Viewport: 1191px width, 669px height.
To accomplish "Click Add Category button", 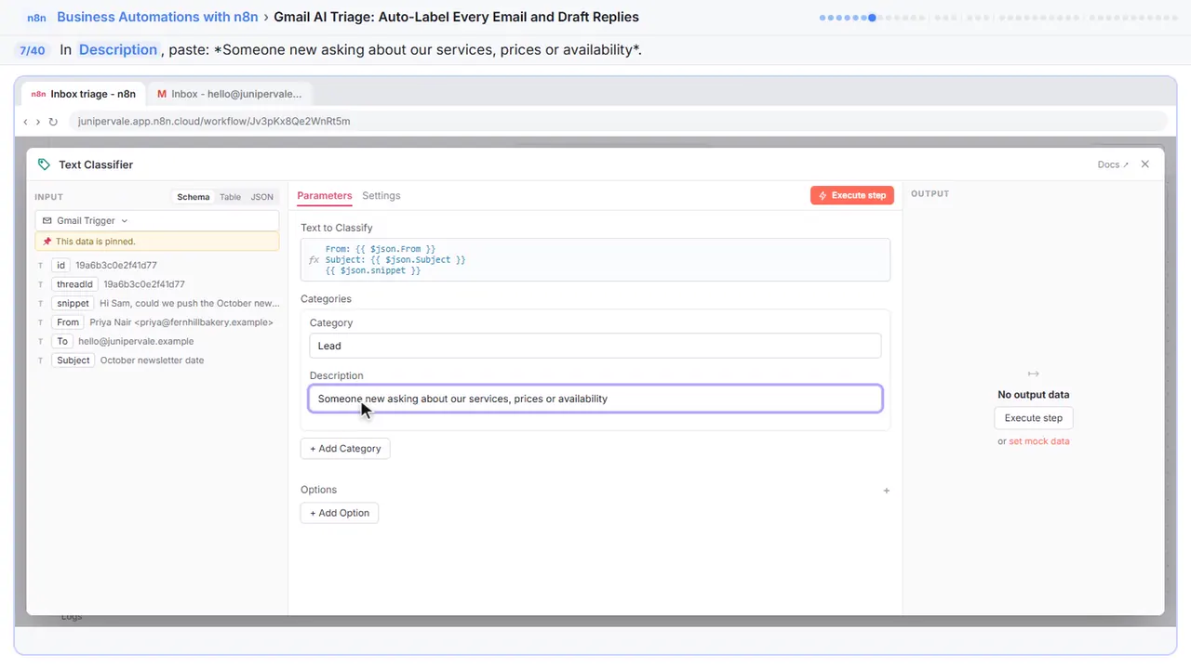I will tap(345, 449).
